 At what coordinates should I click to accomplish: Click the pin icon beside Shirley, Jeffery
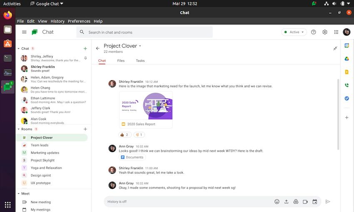(85, 58)
